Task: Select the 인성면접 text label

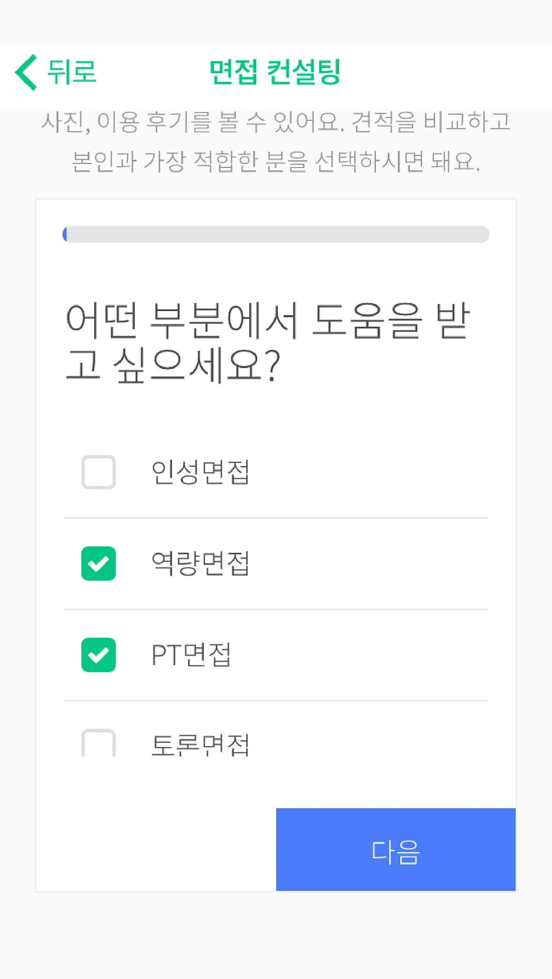Action: (x=201, y=472)
